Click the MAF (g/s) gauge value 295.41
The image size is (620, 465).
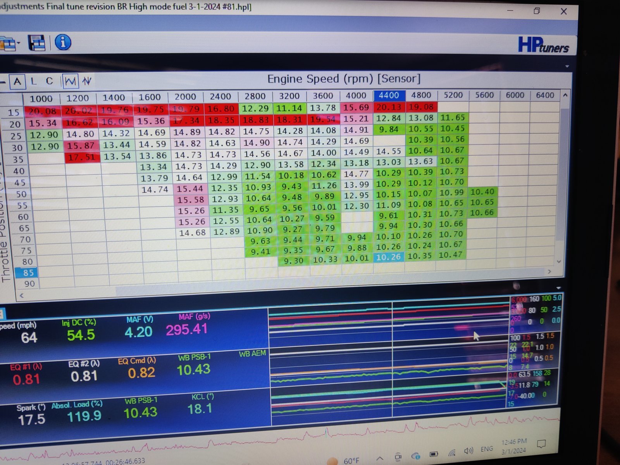point(186,330)
